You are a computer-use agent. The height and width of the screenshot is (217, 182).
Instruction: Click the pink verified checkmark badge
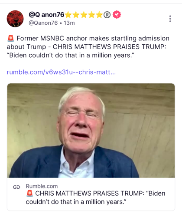click(x=117, y=14)
